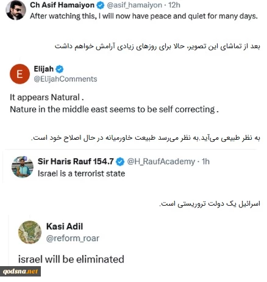Click the 1h timestamp on Haris Rauf's tweet
This screenshot has width=267, height=282.
[x=205, y=162]
